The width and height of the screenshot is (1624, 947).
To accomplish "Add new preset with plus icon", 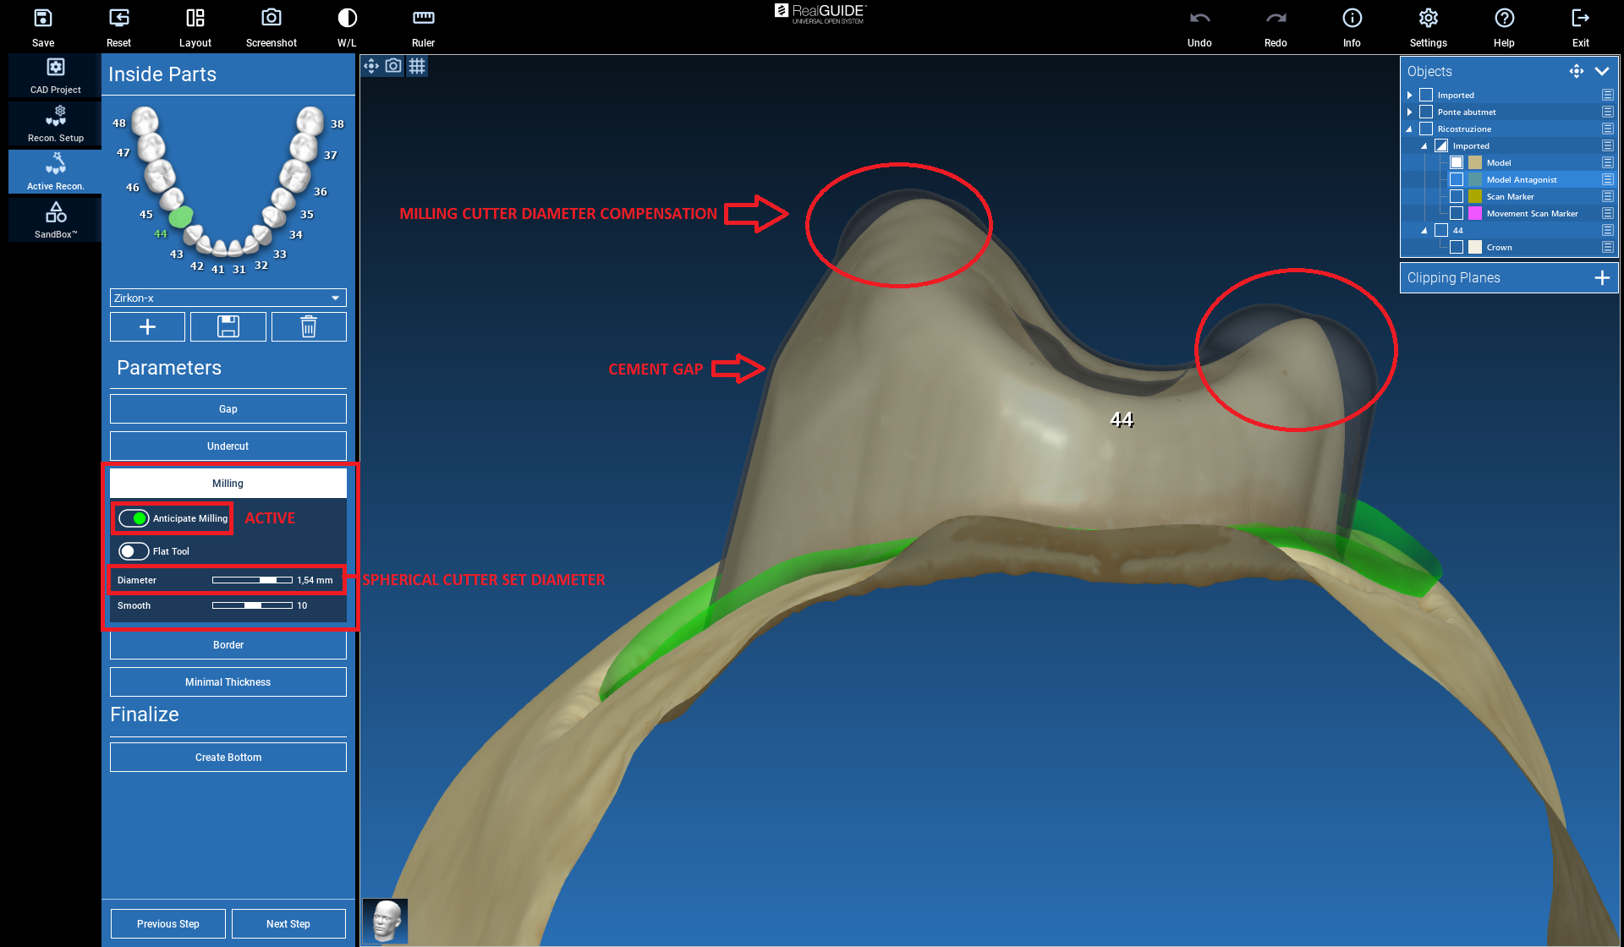I will tap(147, 326).
